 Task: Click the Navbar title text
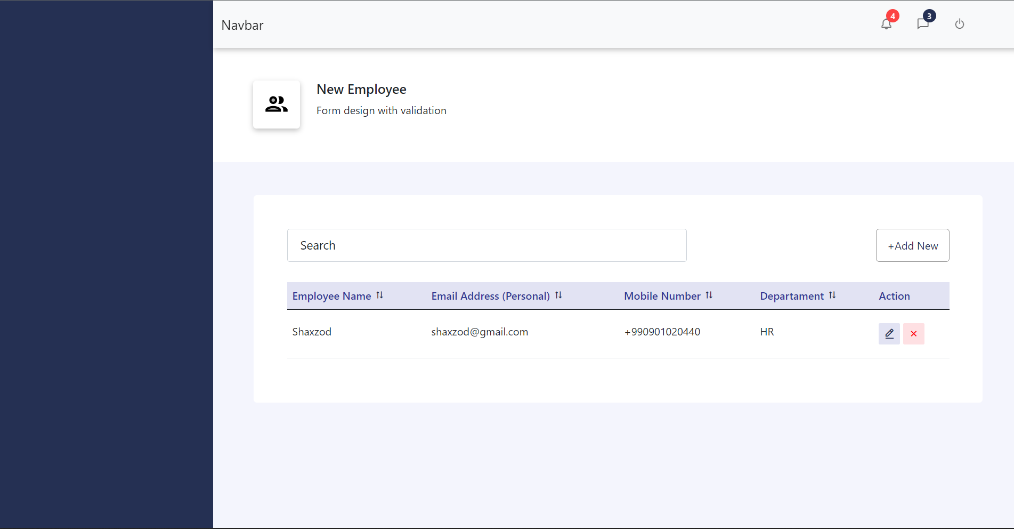pos(242,26)
